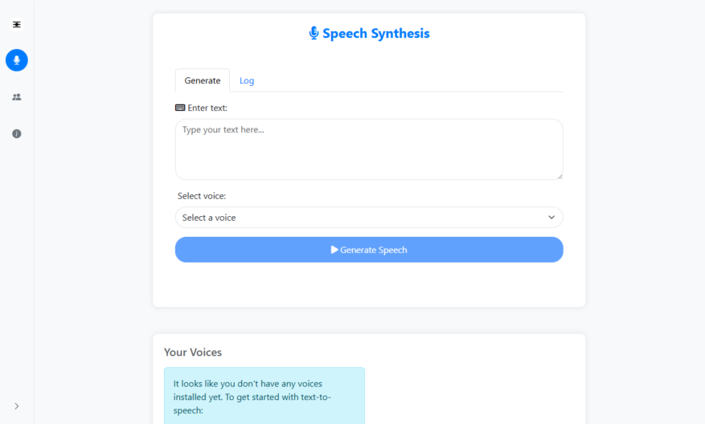Screen dimensions: 705x424
Task: Click the Speech Synthesis heading text
Action: tap(376, 33)
